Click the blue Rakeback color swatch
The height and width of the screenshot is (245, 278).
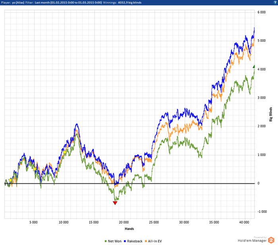(125, 241)
